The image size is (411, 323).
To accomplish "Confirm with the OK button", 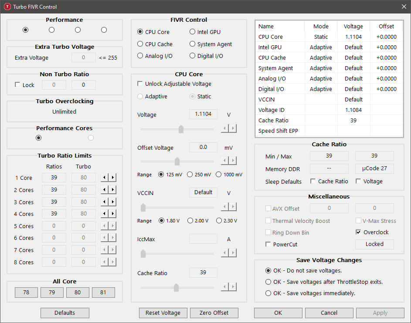I will tap(278, 313).
